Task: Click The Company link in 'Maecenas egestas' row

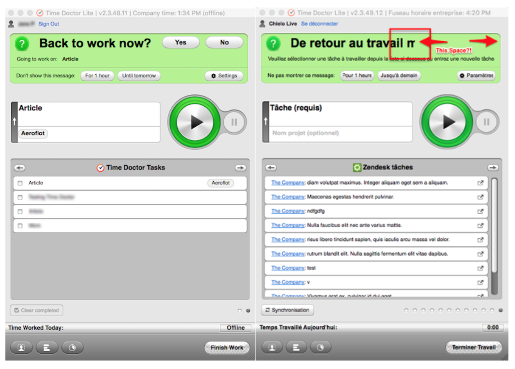Action: pyautogui.click(x=288, y=197)
